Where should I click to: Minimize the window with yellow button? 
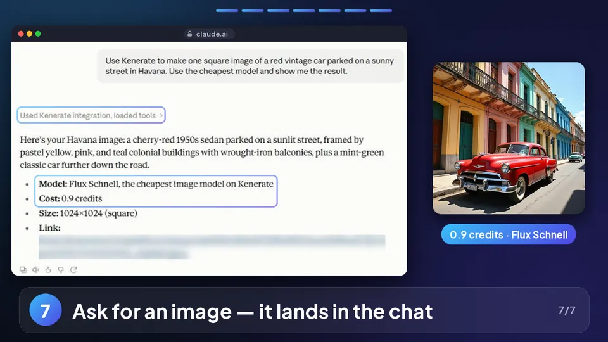[30, 34]
